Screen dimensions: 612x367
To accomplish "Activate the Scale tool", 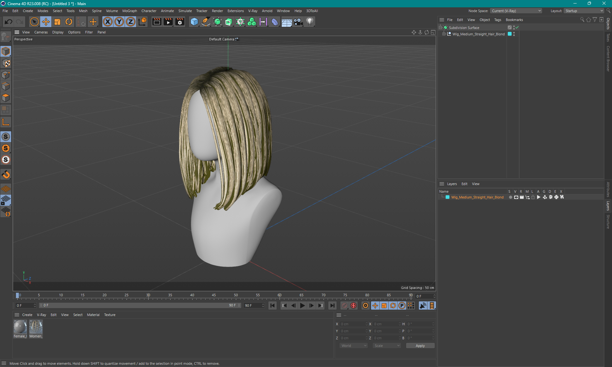I will 57,22.
